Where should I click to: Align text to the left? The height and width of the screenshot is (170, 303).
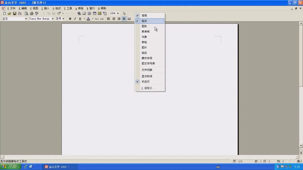click(109, 19)
